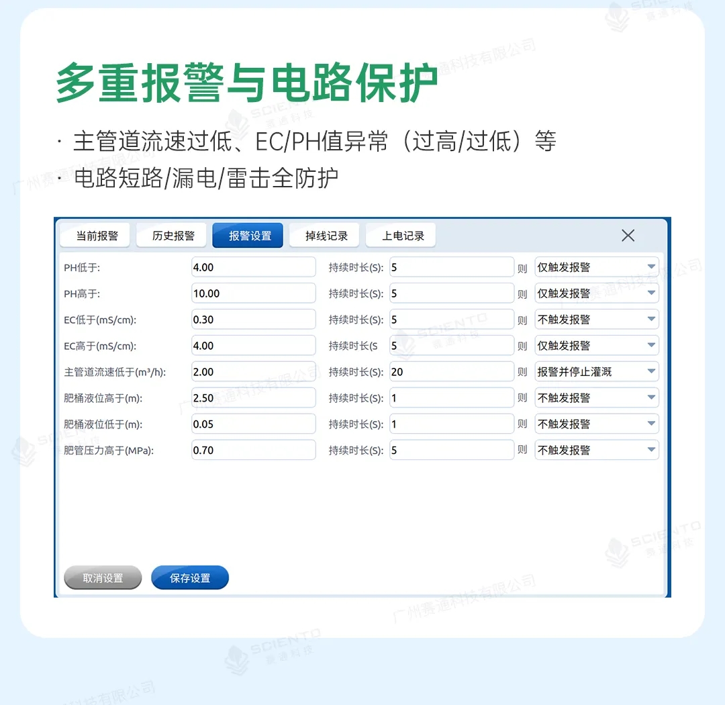
Task: Open the PH高于 alarm action dropdown
Action: tap(596, 293)
